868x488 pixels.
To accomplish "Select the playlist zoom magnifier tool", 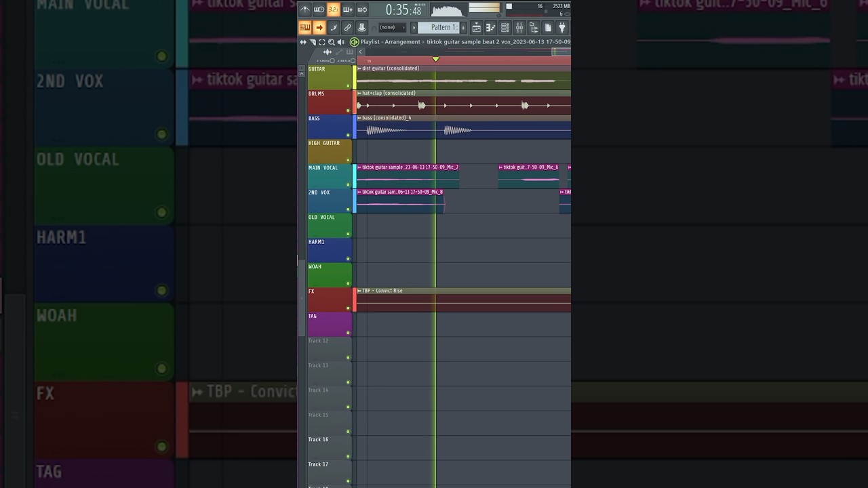I will 332,42.
